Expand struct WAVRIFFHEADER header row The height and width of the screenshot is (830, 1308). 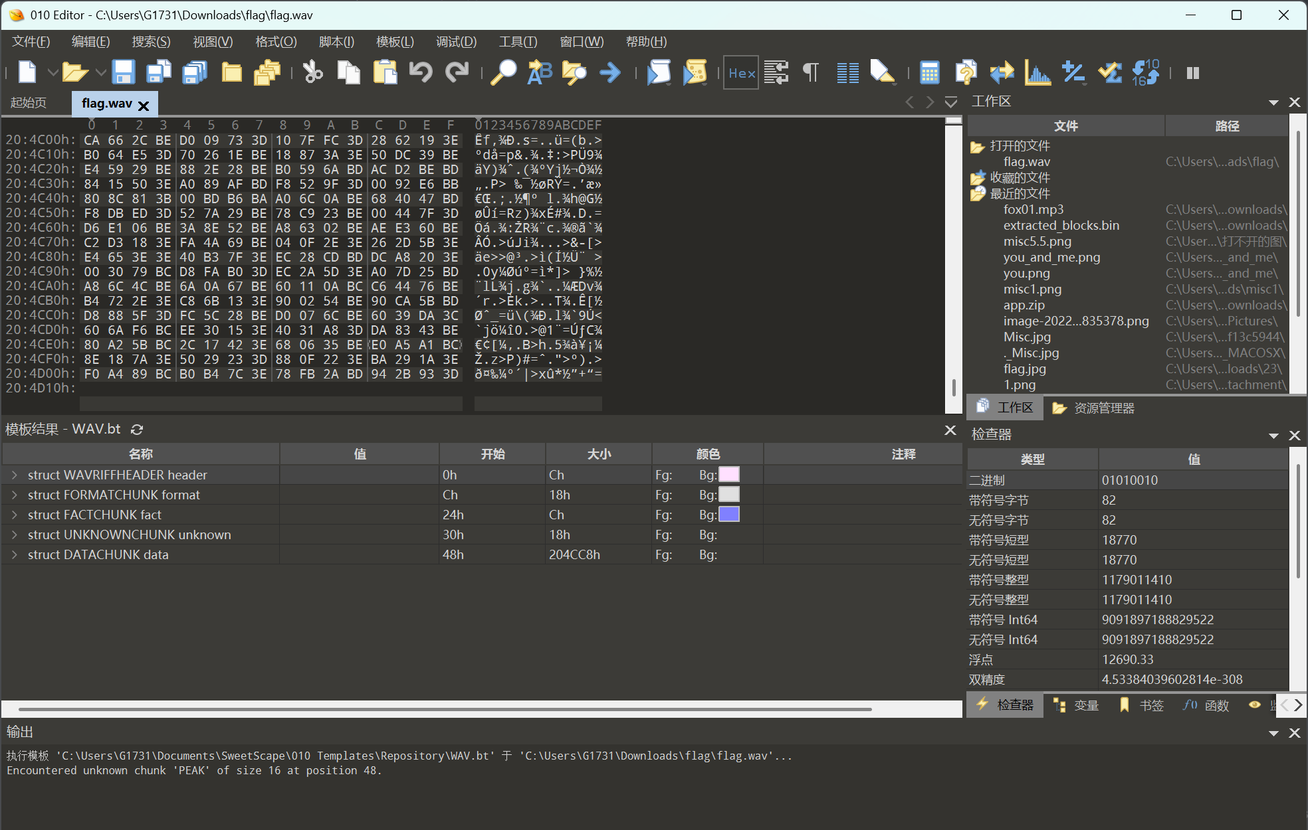click(x=15, y=475)
